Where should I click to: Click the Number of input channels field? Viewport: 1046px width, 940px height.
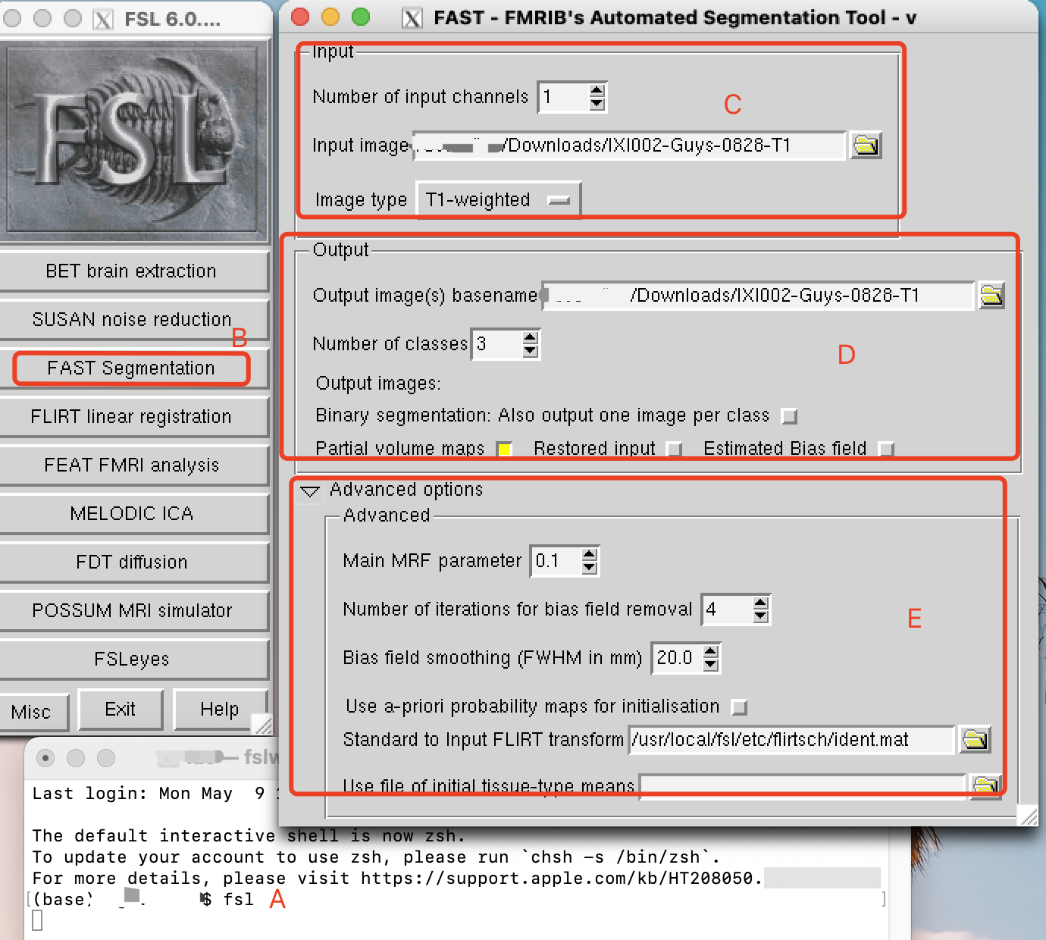pyautogui.click(x=563, y=97)
